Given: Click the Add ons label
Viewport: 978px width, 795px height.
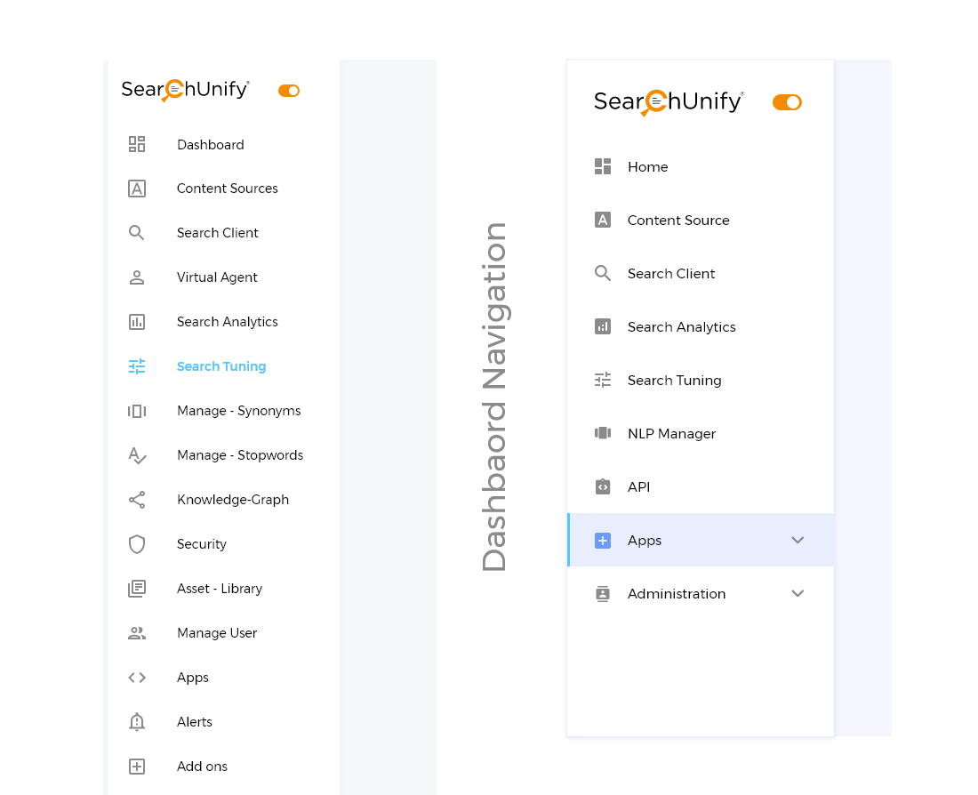Looking at the screenshot, I should [x=202, y=767].
